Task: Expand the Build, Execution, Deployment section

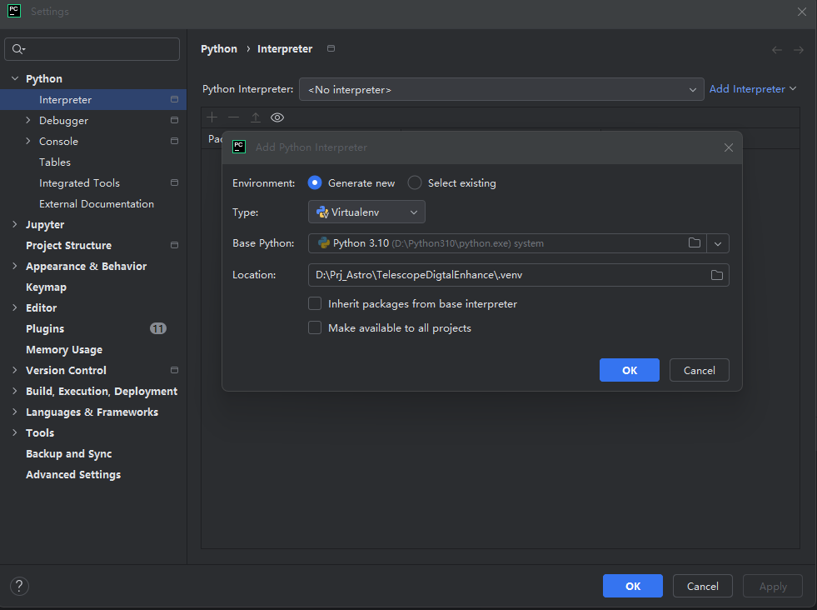Action: [15, 391]
